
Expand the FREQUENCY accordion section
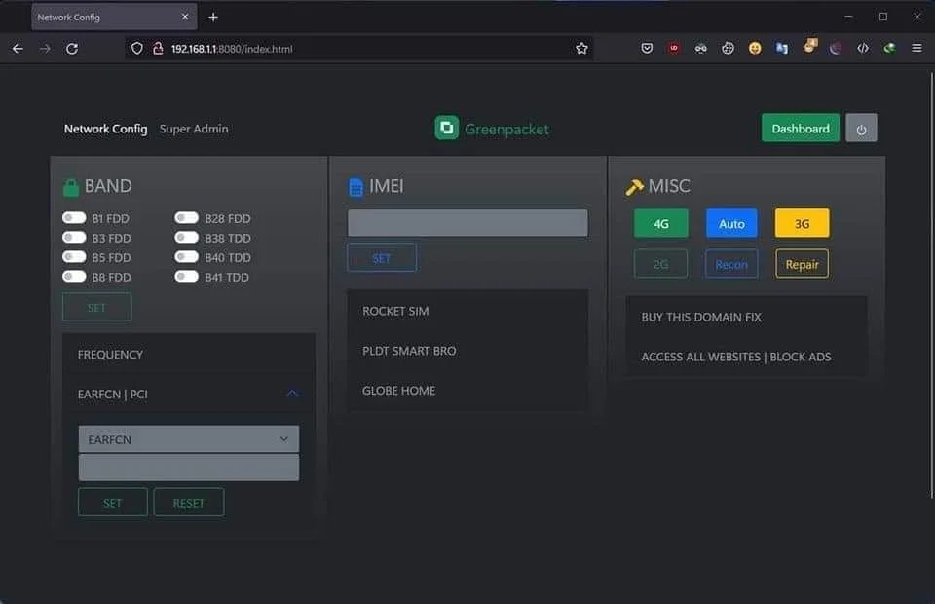pyautogui.click(x=188, y=355)
